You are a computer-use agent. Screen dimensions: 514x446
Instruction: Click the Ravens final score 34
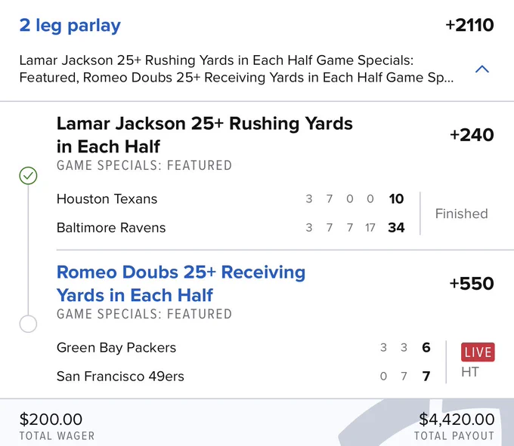tap(396, 228)
